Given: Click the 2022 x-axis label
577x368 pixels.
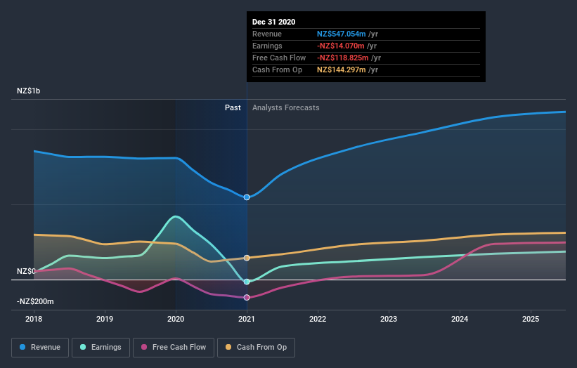Looking at the screenshot, I should [318, 319].
